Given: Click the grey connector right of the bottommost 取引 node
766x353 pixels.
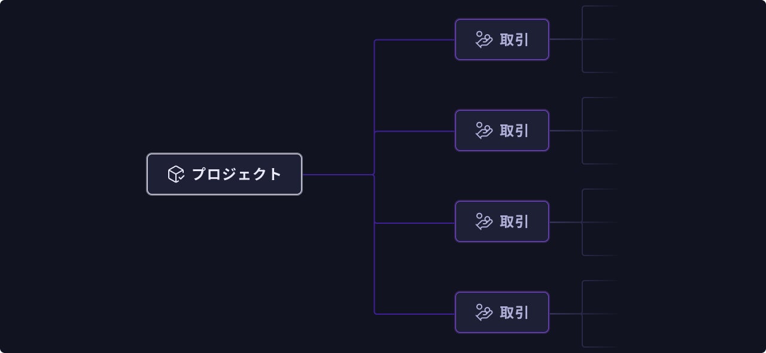Looking at the screenshot, I should coord(566,314).
